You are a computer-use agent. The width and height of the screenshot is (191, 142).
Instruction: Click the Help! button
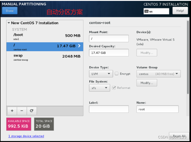click(180, 11)
